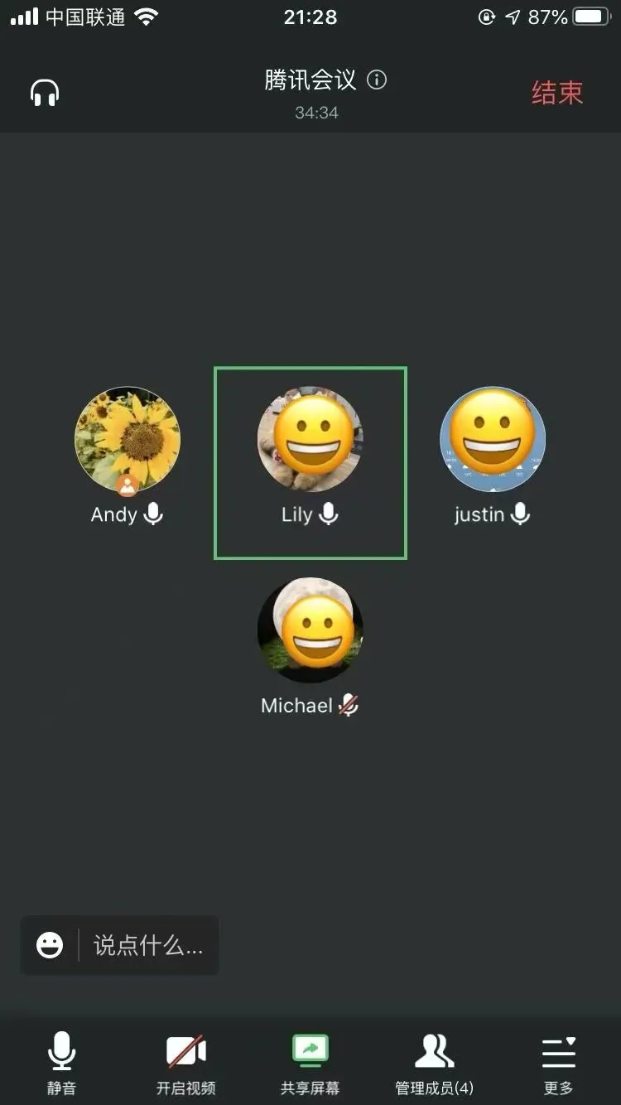
Task: Select justin's avatar
Action: point(493,440)
